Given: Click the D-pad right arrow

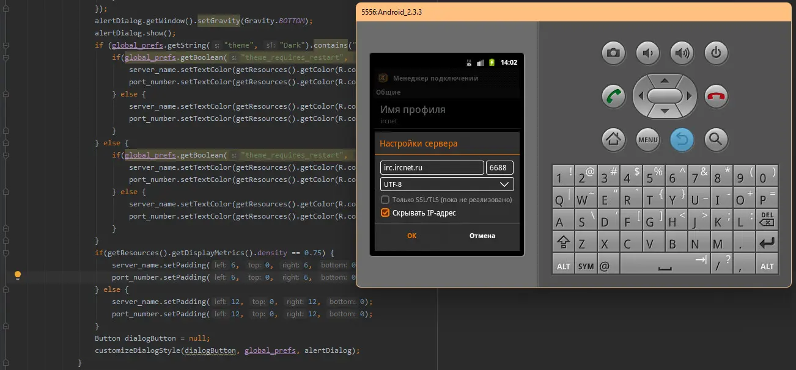Looking at the screenshot, I should (689, 96).
